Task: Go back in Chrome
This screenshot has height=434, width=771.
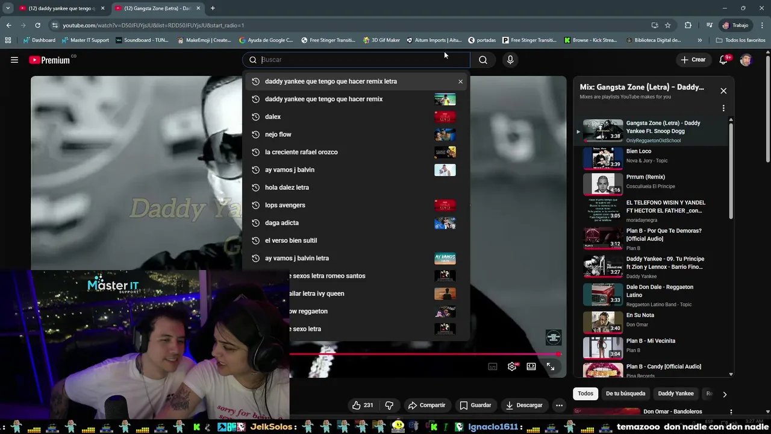Action: coord(8,25)
